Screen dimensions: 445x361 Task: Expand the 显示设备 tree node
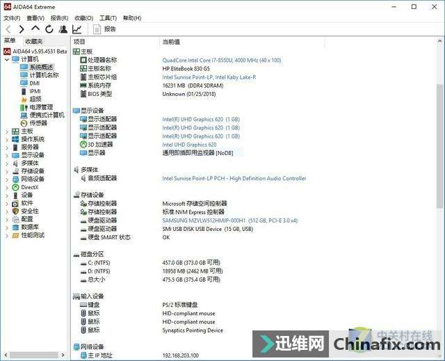[x=7, y=155]
